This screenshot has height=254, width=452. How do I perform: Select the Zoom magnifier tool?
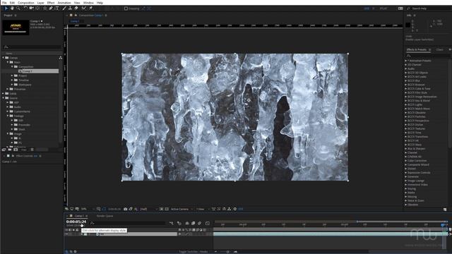click(18, 8)
